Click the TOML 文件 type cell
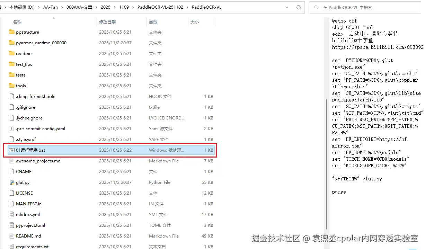Viewport: 425px width, 250px height. pos(160,225)
